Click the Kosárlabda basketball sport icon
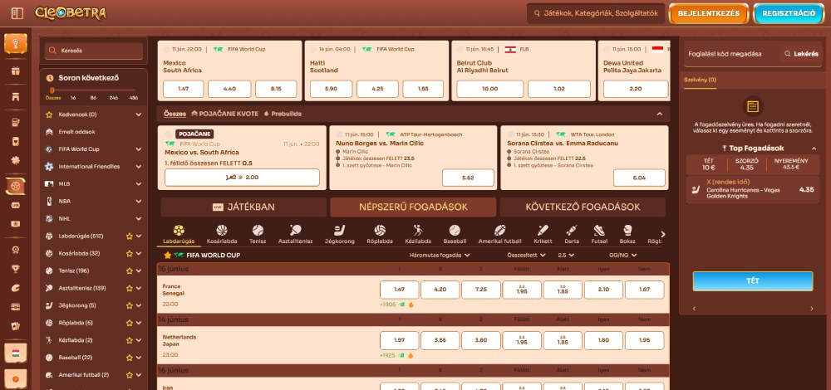831x390 pixels. pos(222,230)
